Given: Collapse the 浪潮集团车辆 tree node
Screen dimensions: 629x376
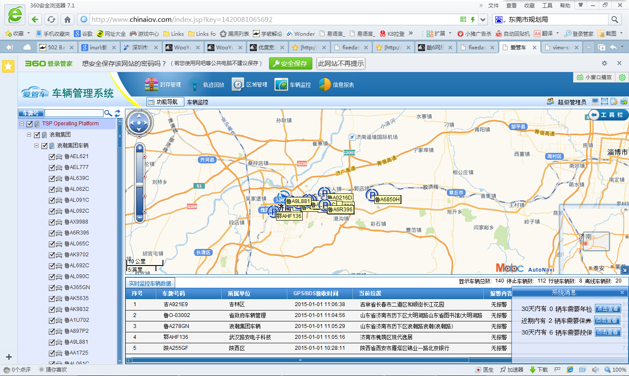Looking at the screenshot, I should [36, 145].
